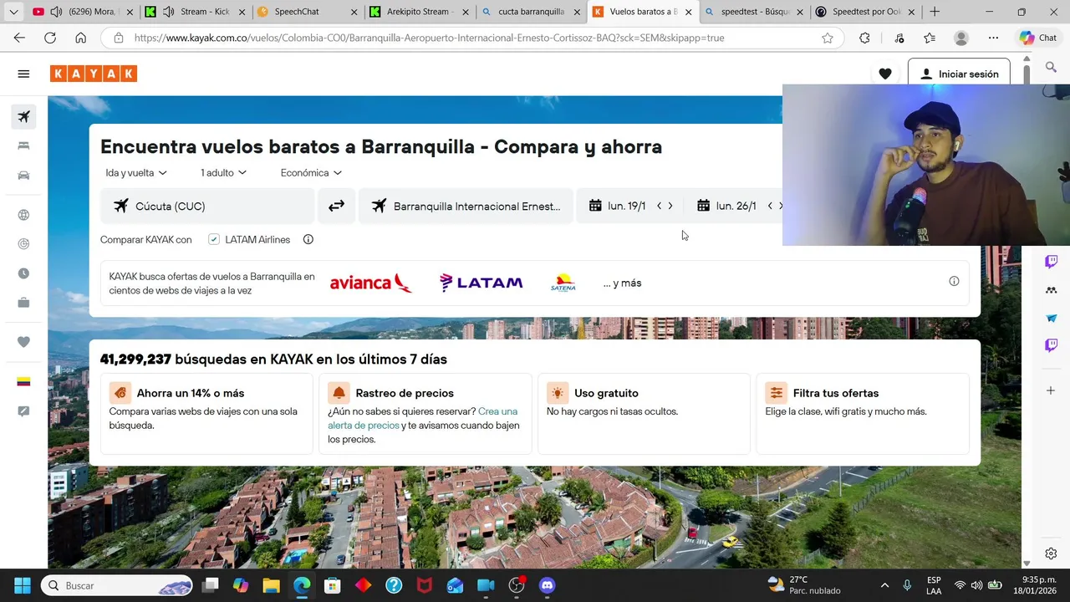The width and height of the screenshot is (1070, 602).
Task: Open the Explore globe icon in sidebar
Action: (x=23, y=215)
